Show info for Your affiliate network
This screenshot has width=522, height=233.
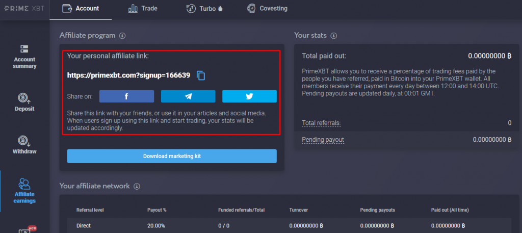pyautogui.click(x=137, y=186)
